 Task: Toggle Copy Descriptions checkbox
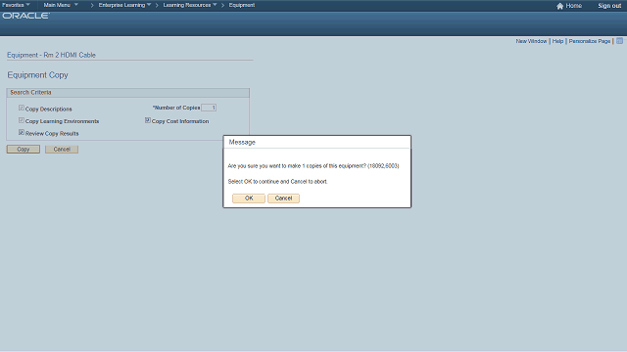pyautogui.click(x=22, y=108)
